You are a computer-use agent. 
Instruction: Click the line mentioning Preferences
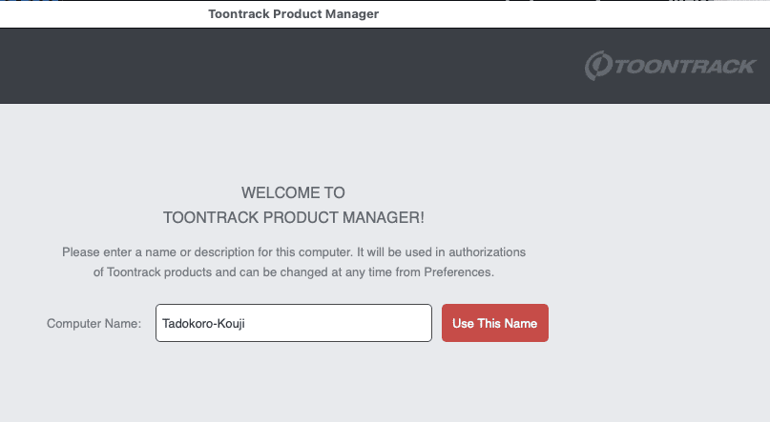(294, 272)
